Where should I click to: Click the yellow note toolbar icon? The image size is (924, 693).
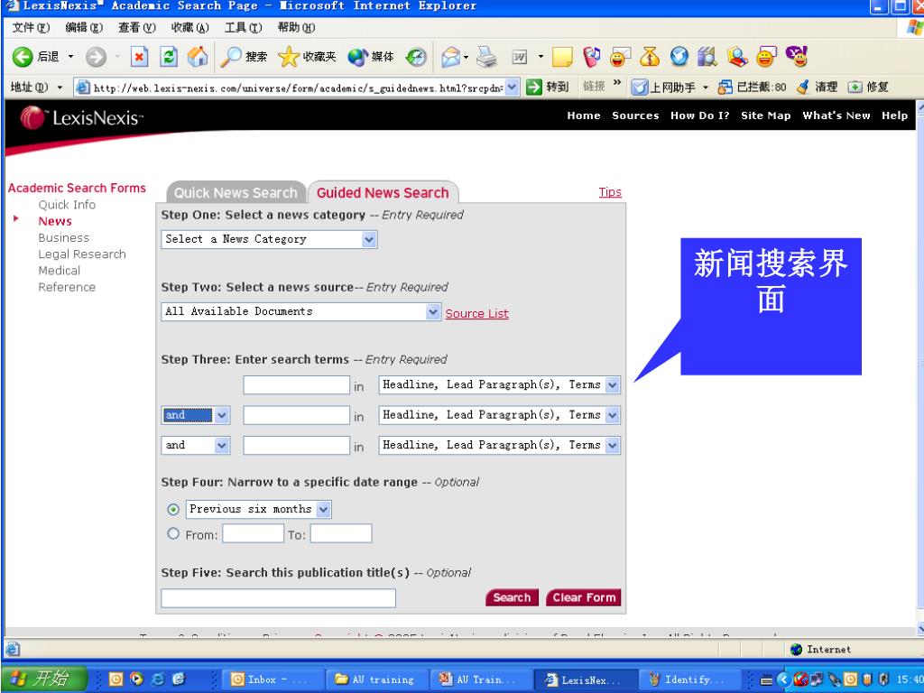tap(562, 57)
